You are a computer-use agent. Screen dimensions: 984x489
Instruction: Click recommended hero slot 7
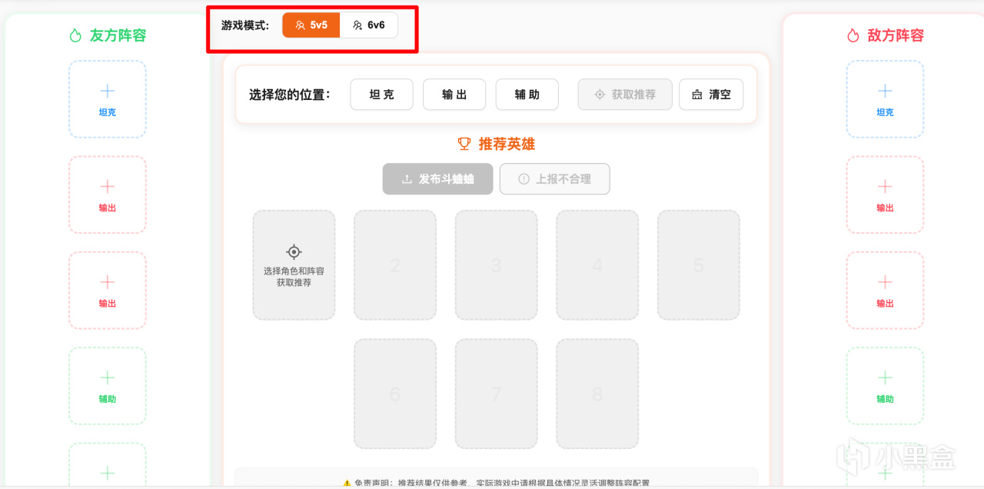click(x=497, y=394)
